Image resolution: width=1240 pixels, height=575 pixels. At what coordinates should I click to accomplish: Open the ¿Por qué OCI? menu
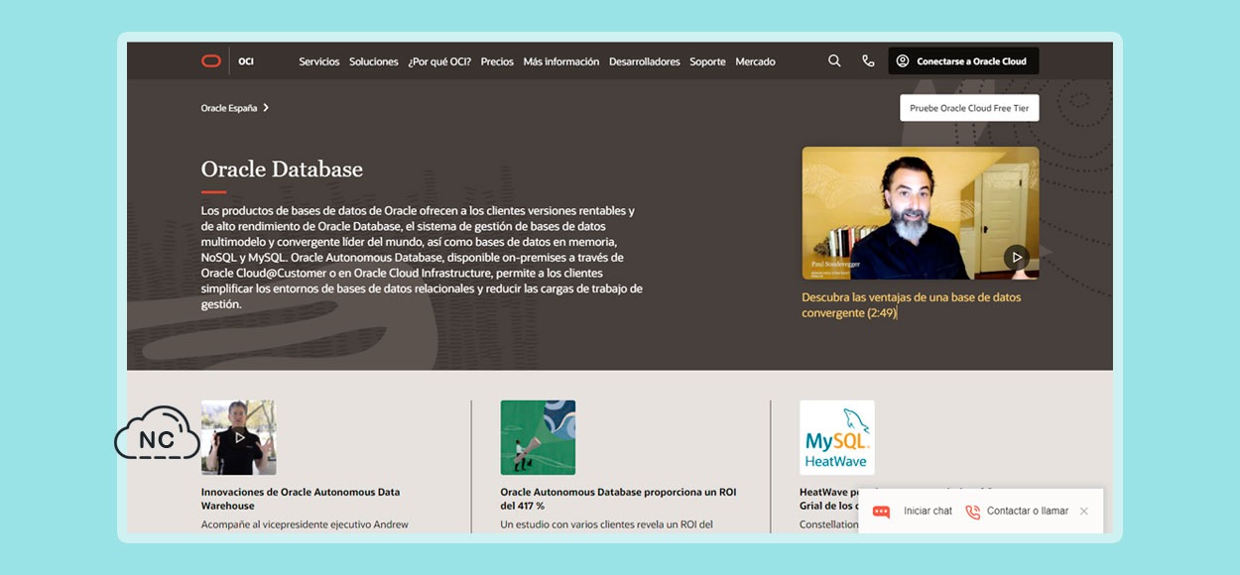coord(439,61)
